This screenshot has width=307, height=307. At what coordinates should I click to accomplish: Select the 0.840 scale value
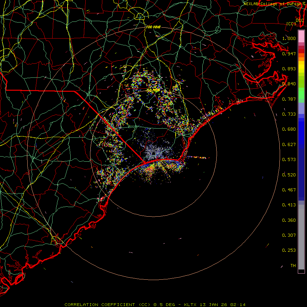pyautogui.click(x=289, y=84)
